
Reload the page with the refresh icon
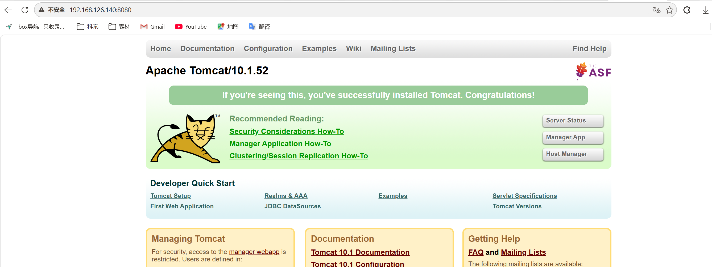coord(25,10)
